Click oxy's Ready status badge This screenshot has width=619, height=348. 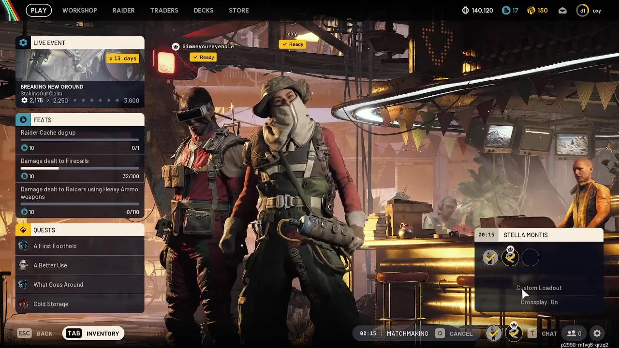tap(292, 44)
